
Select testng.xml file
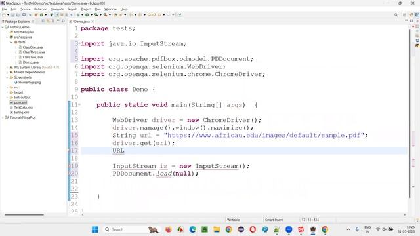[22, 113]
